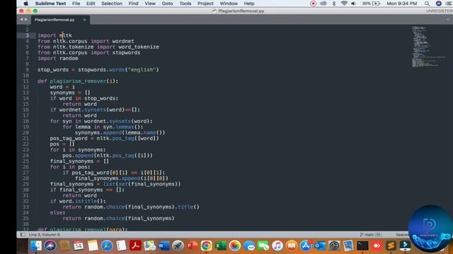453x254 pixels.
Task: Show battery status at 35%
Action: [x=371, y=4]
